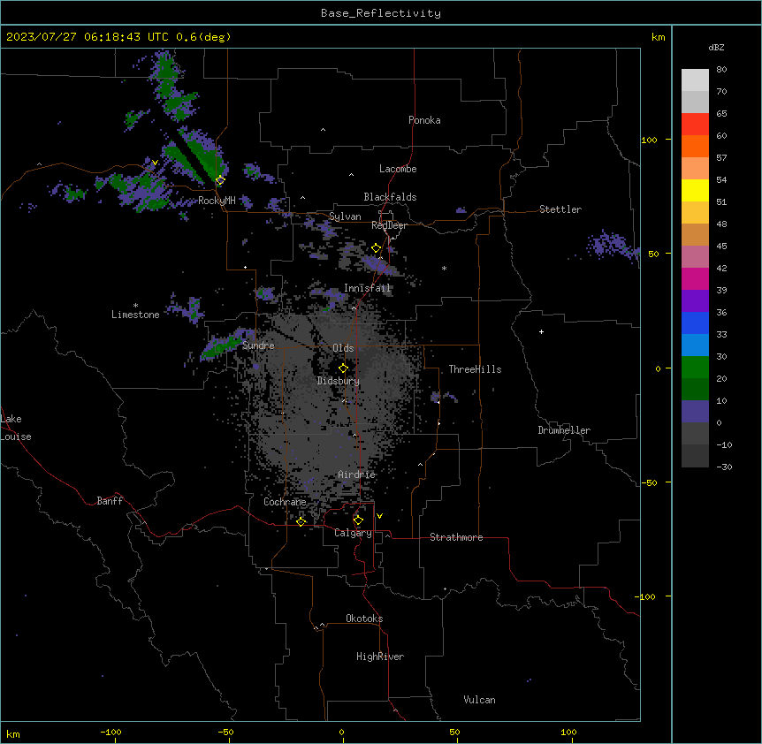Click the yellow diamond marker south of RedDeer

click(x=376, y=248)
